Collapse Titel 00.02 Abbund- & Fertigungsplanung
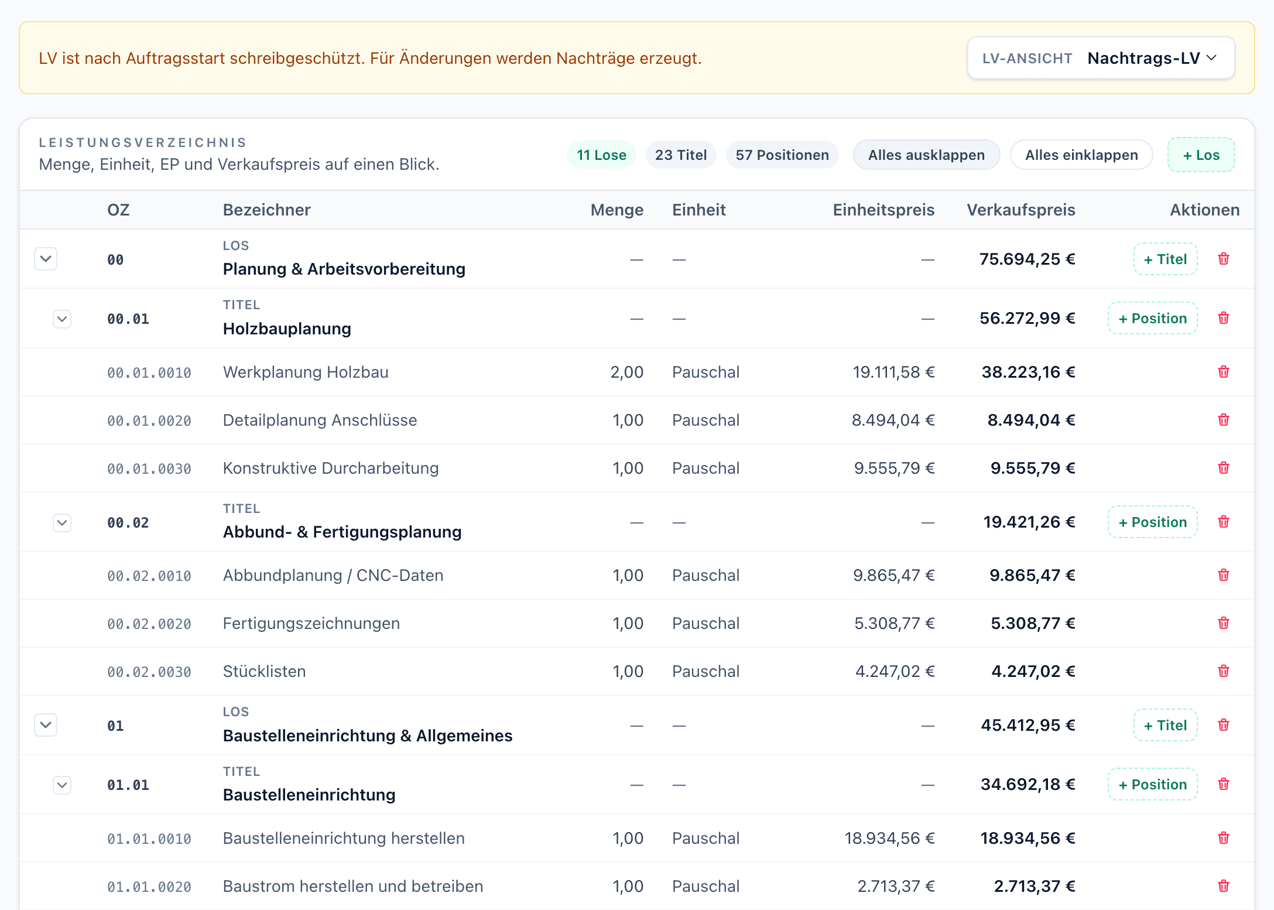 tap(62, 522)
